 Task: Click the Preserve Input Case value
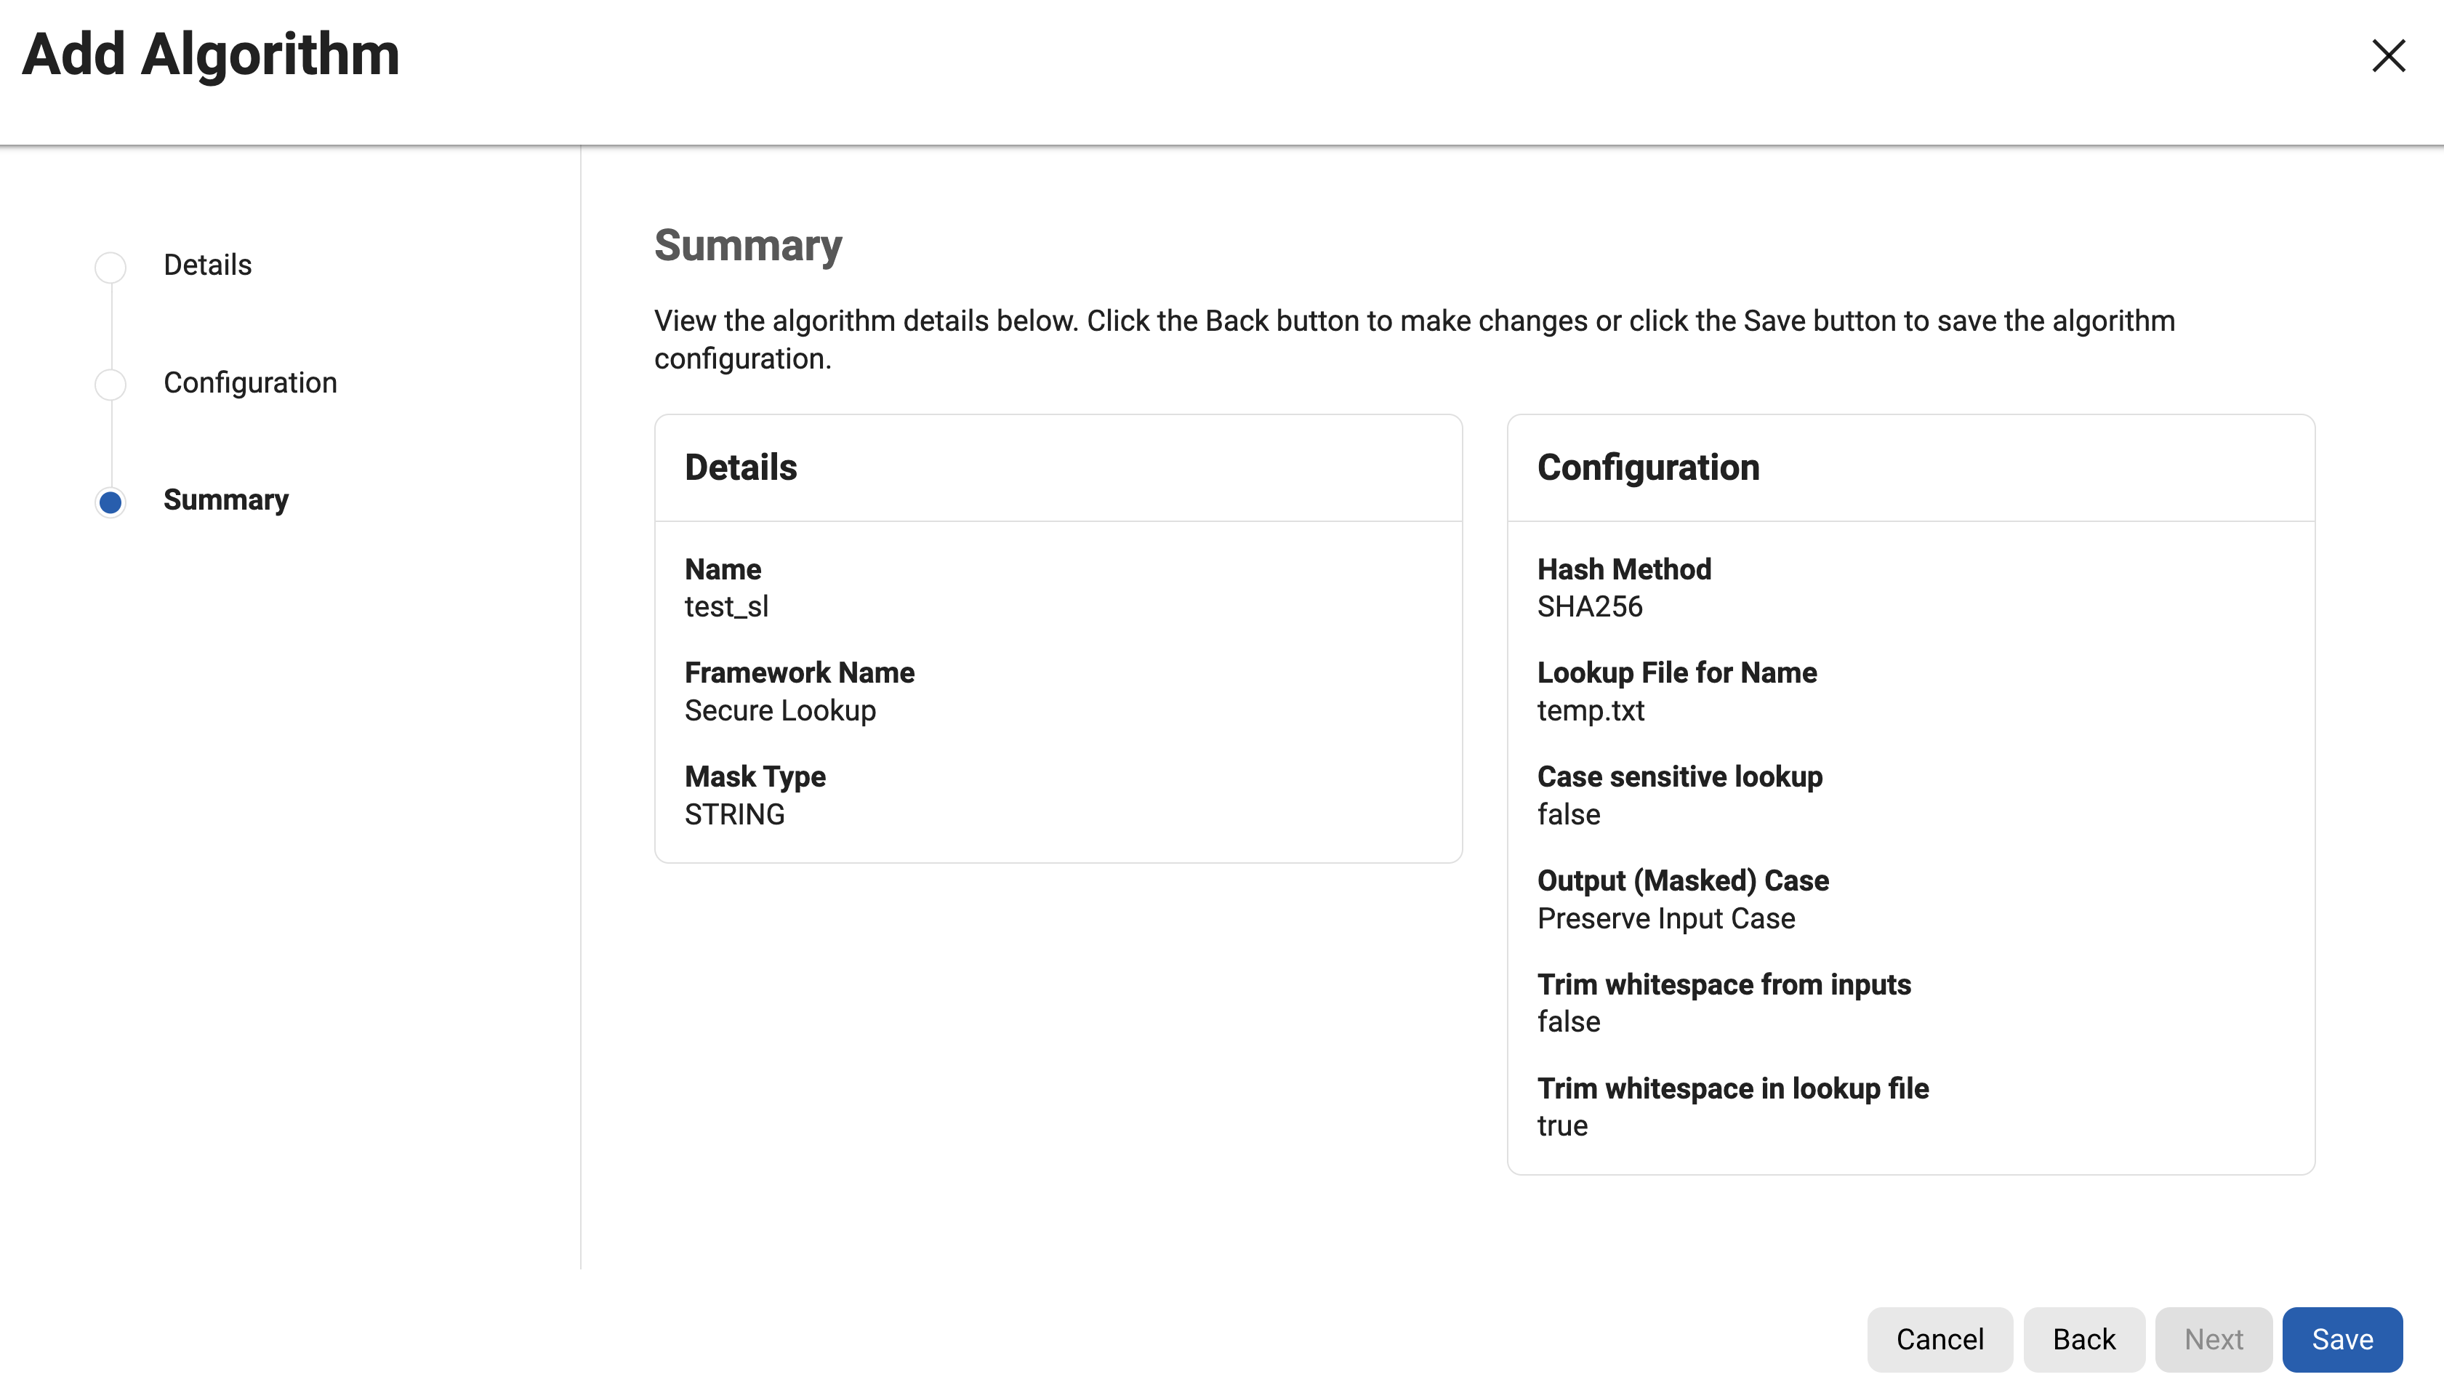(1665, 918)
